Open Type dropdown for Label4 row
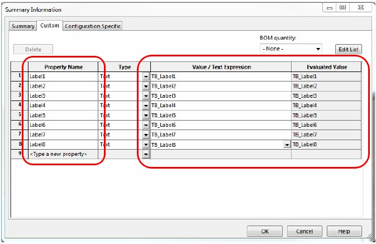376x244 pixels. click(x=146, y=106)
